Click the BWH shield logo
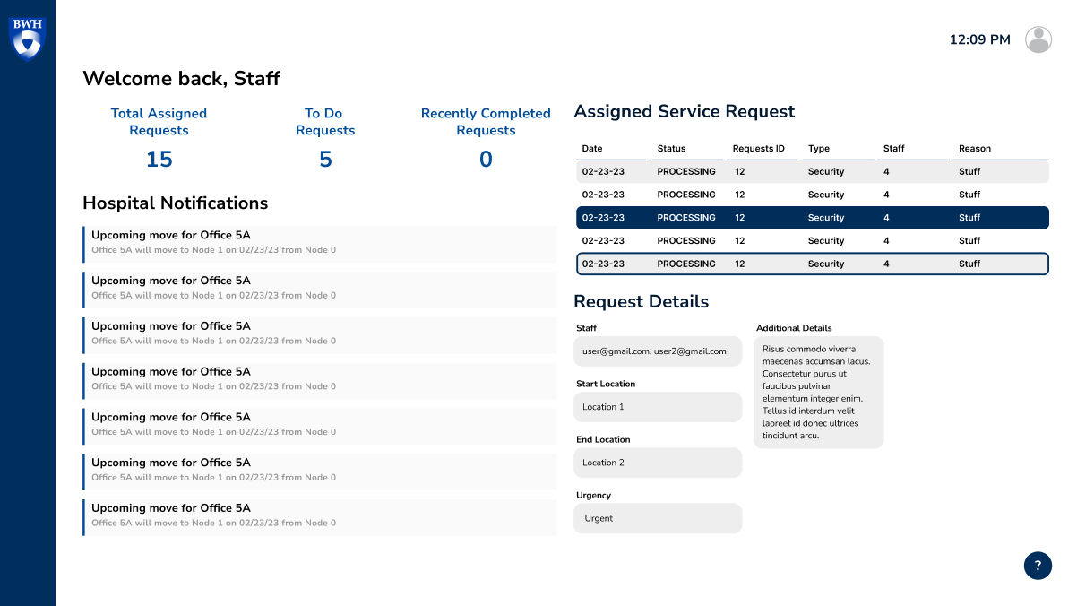Image resolution: width=1077 pixels, height=606 pixels. (27, 38)
